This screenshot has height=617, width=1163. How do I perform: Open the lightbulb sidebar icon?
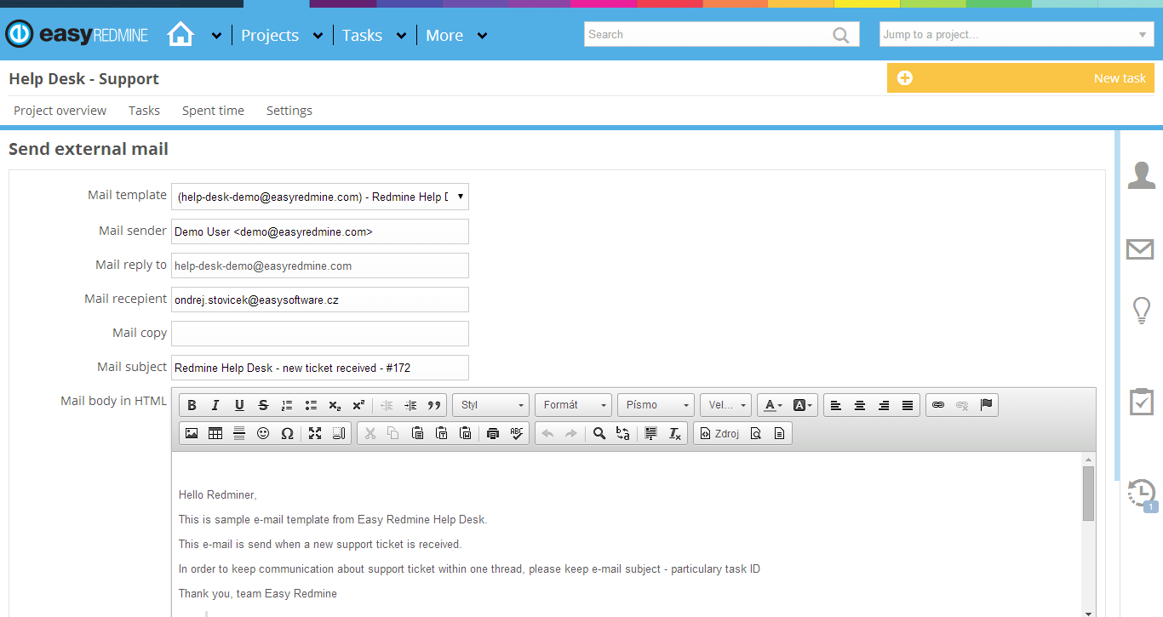pos(1141,311)
